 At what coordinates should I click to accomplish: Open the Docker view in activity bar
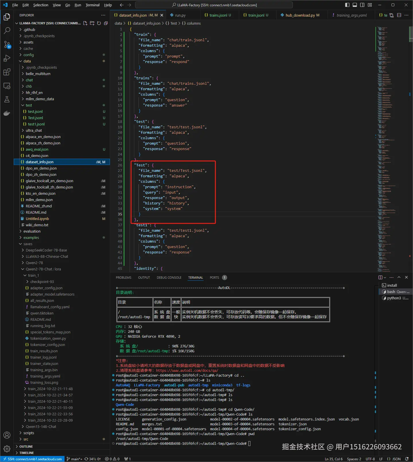click(7, 113)
